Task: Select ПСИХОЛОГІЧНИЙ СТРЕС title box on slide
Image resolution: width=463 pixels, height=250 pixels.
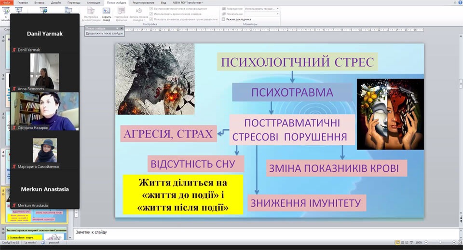Action: pos(298,62)
